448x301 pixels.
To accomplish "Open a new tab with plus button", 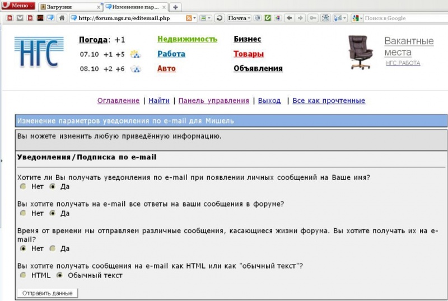I will pos(175,7).
